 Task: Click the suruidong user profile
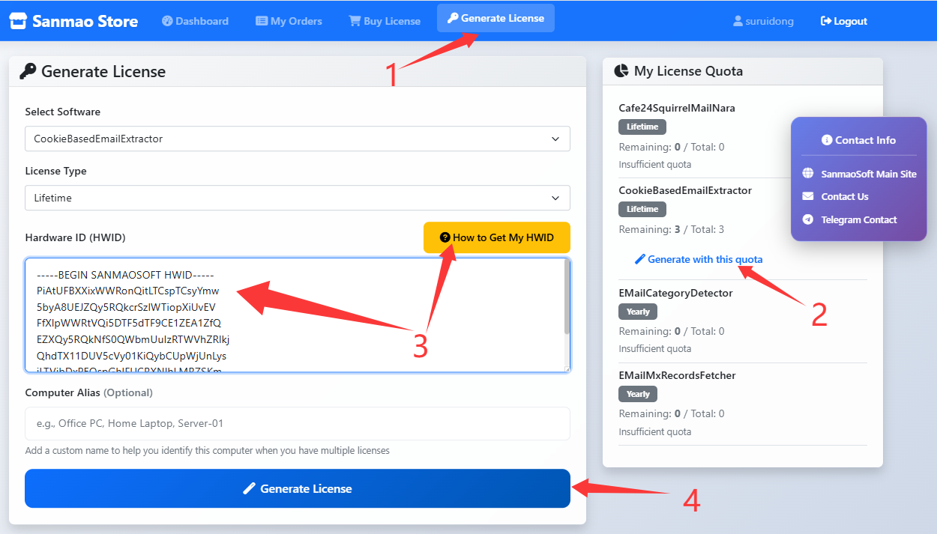pos(763,21)
